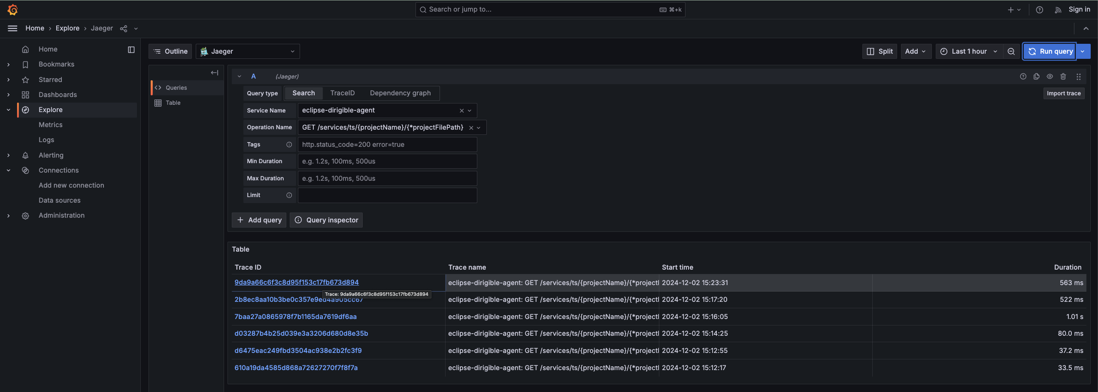1098x392 pixels.
Task: Delete query A with trash icon
Action: click(x=1063, y=76)
